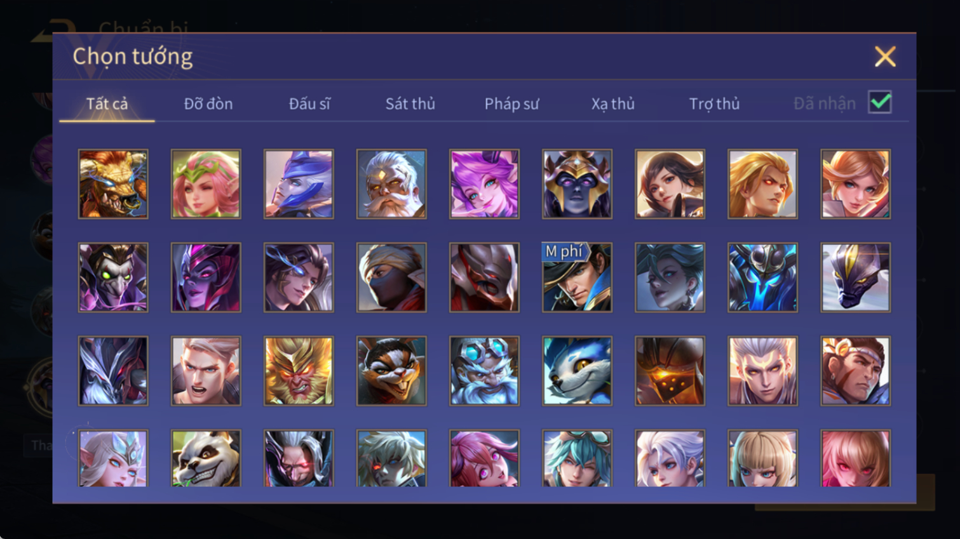960x539 pixels.
Task: Show the 'Trợ thủ' hero category
Action: [x=714, y=103]
